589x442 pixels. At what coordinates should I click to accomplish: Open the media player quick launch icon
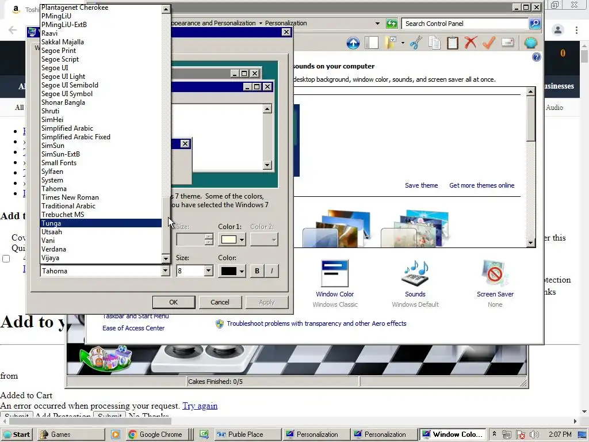pos(115,435)
